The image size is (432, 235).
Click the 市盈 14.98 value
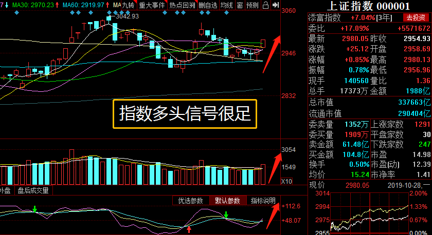[422, 154]
